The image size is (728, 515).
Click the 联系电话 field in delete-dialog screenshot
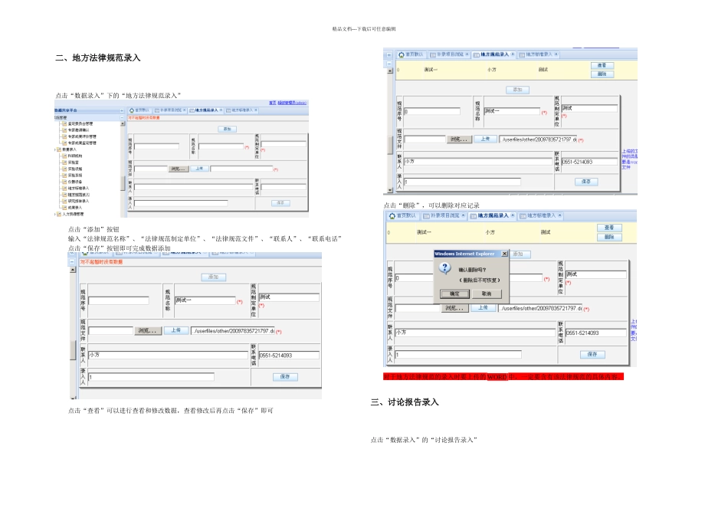595,333
